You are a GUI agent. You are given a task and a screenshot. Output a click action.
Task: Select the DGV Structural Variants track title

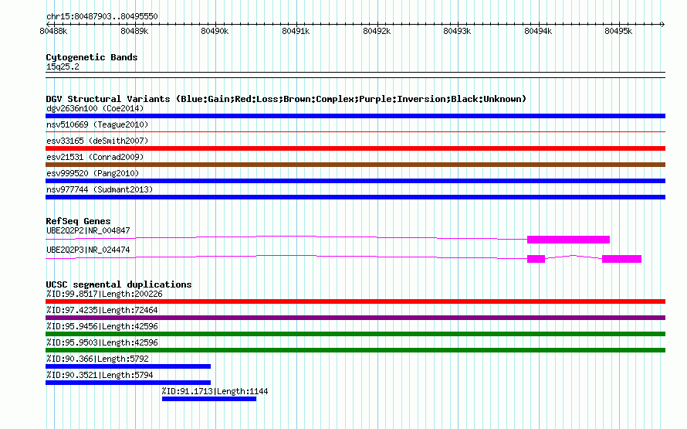286,99
